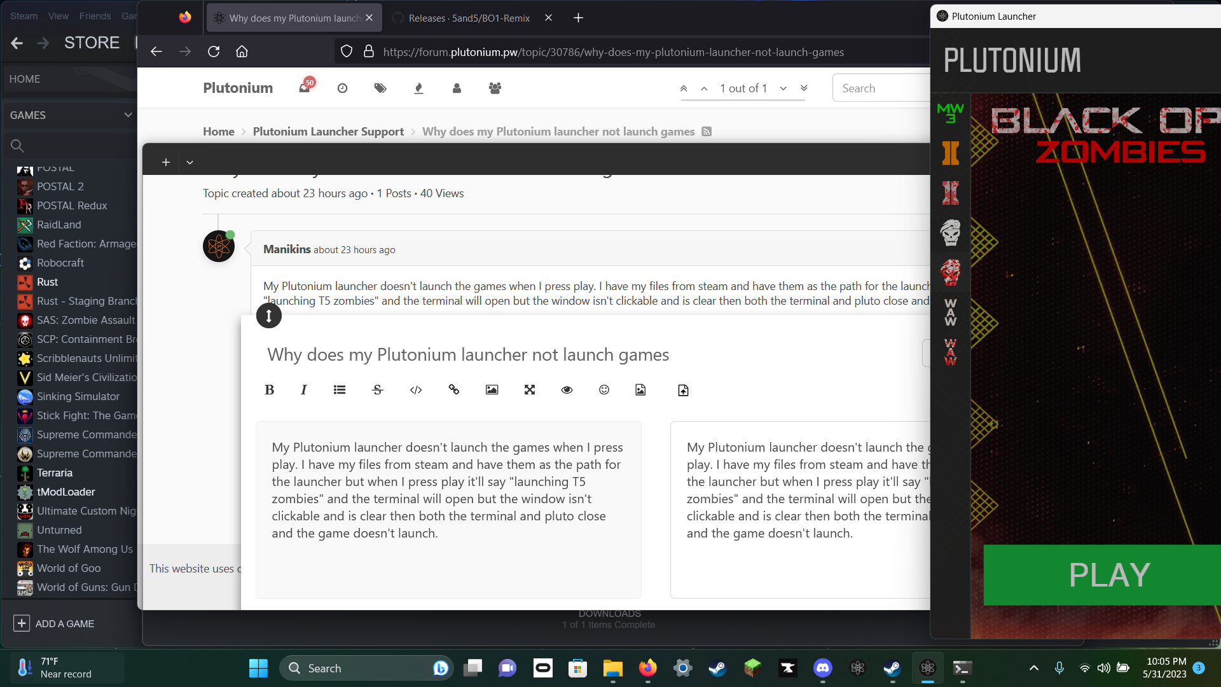Viewport: 1221px width, 687px height.
Task: Insert picture via composer image icon
Action: [x=492, y=390]
